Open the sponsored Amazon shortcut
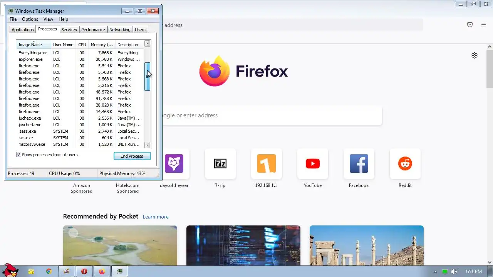Image resolution: width=493 pixels, height=277 pixels. point(82,185)
